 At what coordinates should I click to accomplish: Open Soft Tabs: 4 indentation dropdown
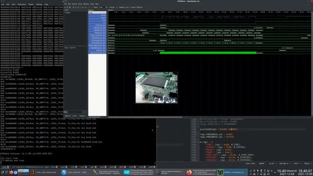(x=285, y=163)
